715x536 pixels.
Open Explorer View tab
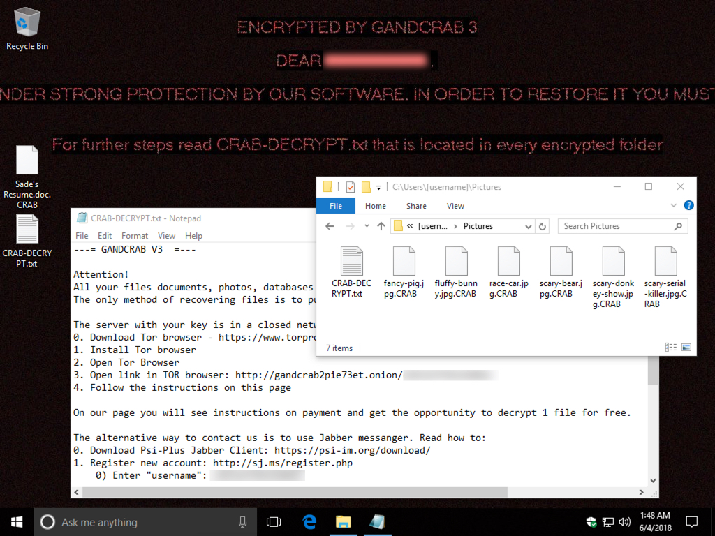click(x=455, y=206)
